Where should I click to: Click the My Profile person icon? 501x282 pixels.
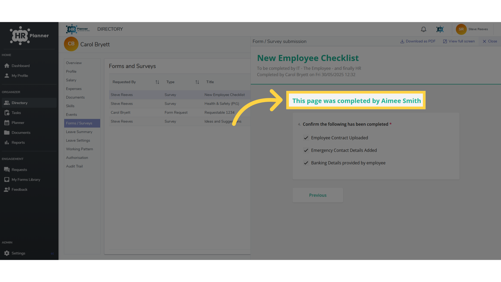[7, 75]
